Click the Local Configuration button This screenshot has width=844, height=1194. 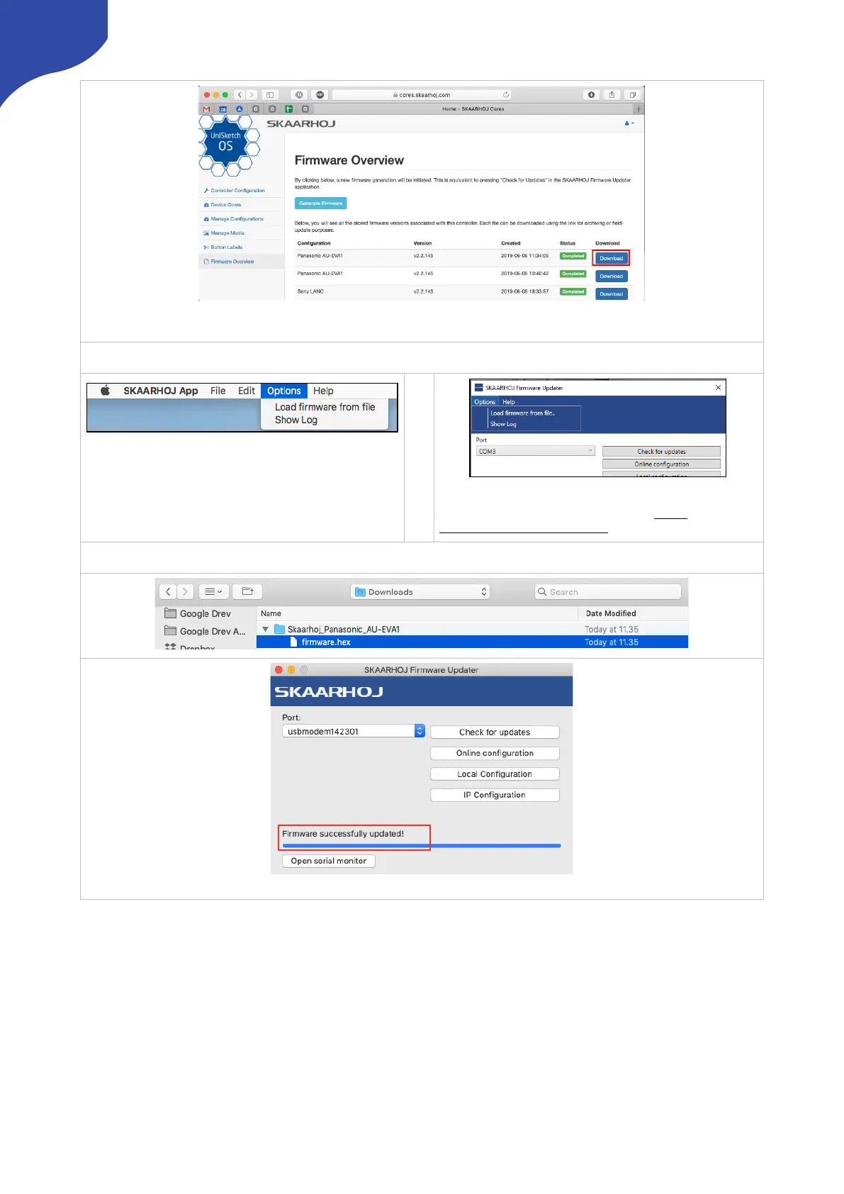click(495, 774)
